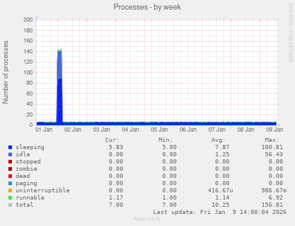Click the 'stopped' legend label
Image resolution: width=295 pixels, height=226 pixels.
(x=28, y=162)
